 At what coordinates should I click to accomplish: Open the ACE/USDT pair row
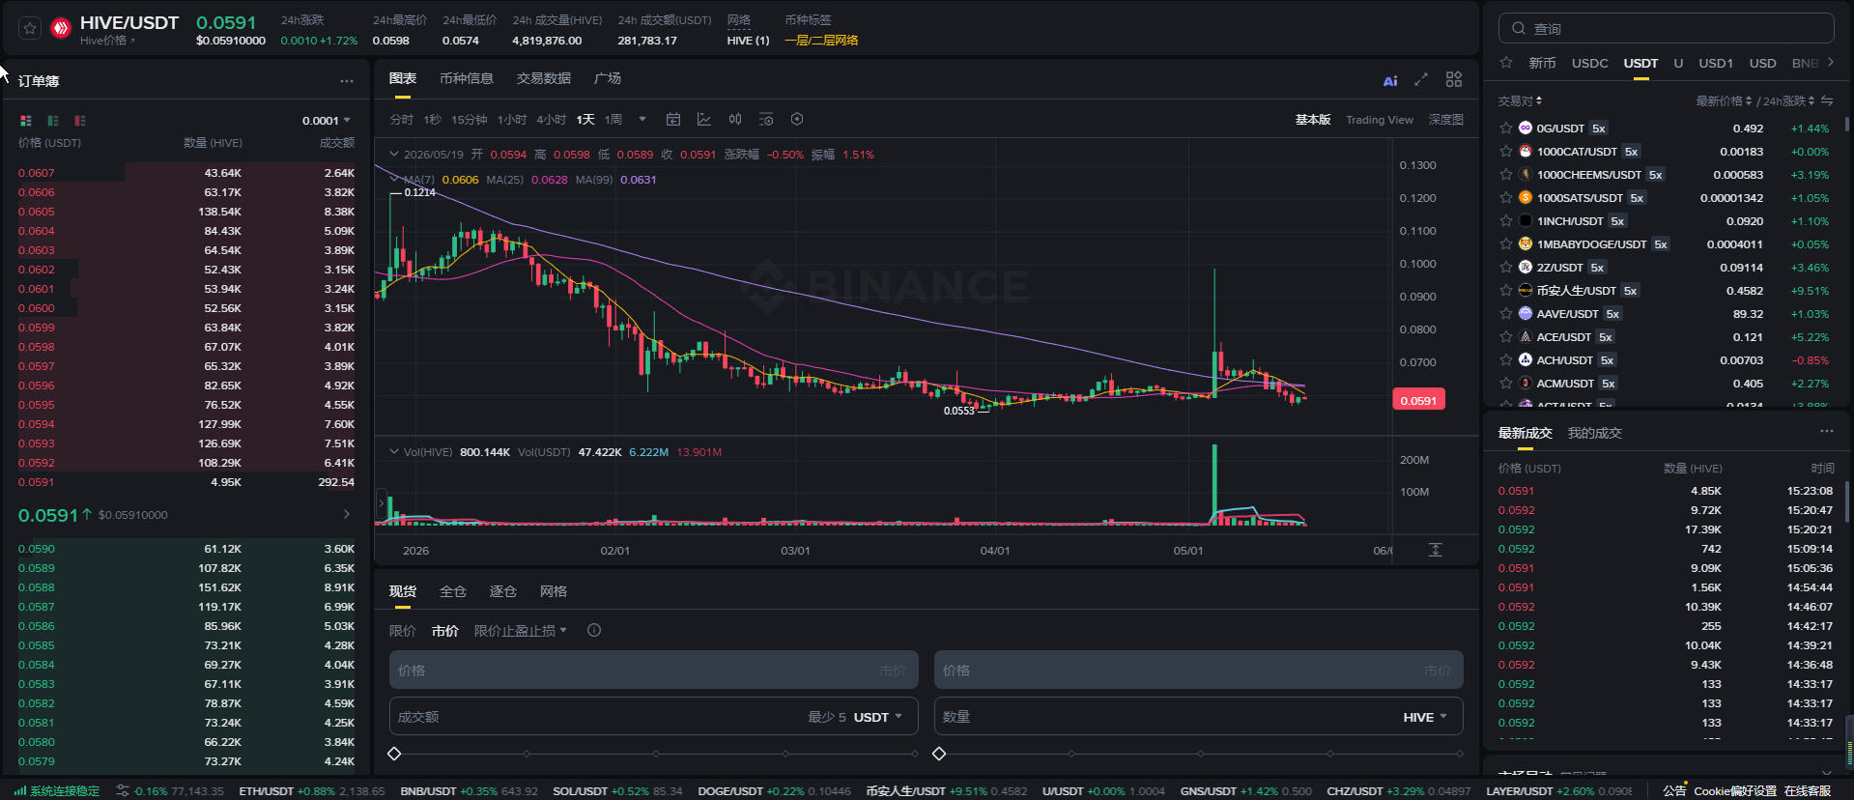click(1666, 336)
